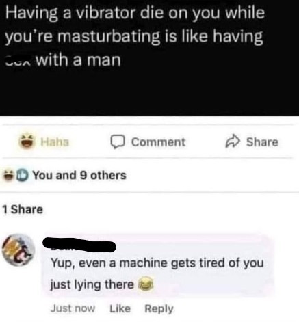
Task: Click the Haha reaction label
Action: coord(55,142)
